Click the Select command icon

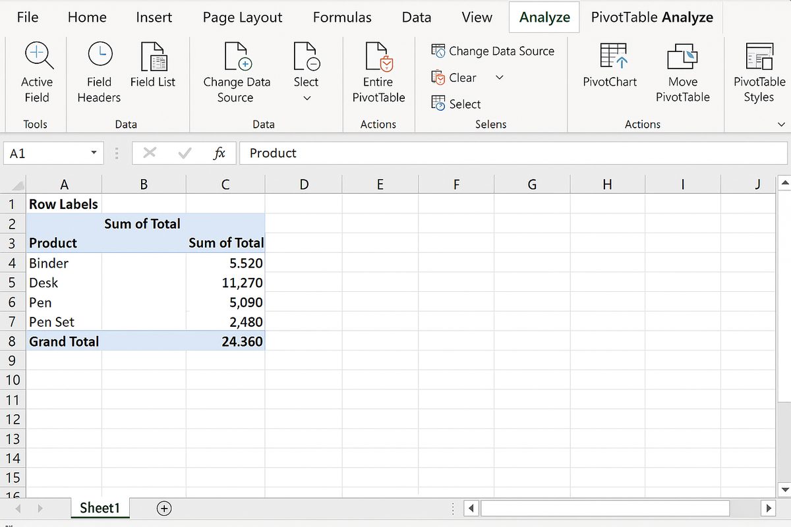click(438, 103)
